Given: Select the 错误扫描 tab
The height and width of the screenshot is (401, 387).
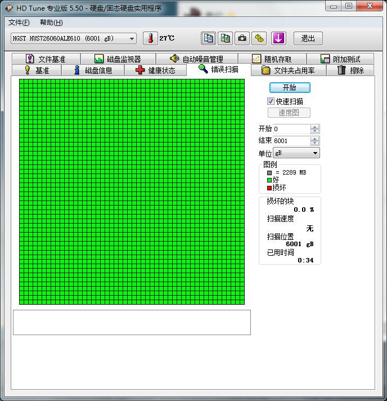Looking at the screenshot, I should click(x=219, y=69).
